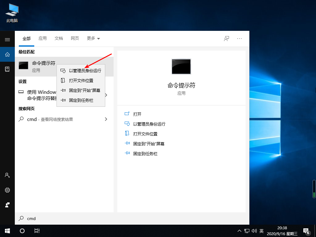316x237 pixels.
Task: Open the Settings gear in the left sidebar
Action: click(x=7, y=190)
